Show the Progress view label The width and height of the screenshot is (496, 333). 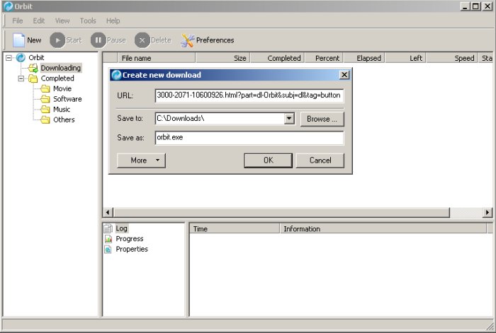point(130,239)
